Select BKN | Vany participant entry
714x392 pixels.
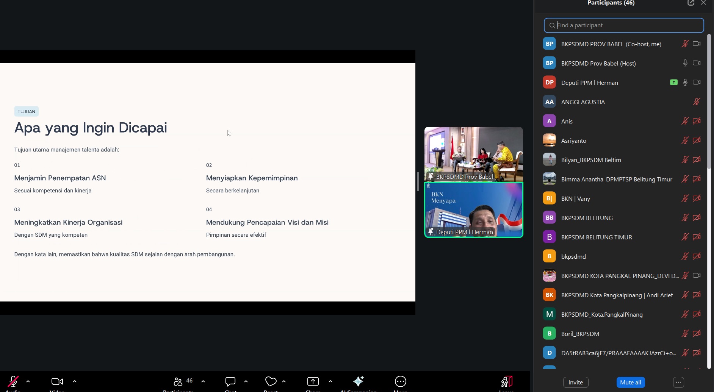coord(575,198)
